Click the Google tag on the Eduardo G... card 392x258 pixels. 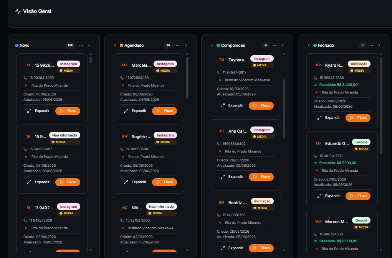click(361, 142)
